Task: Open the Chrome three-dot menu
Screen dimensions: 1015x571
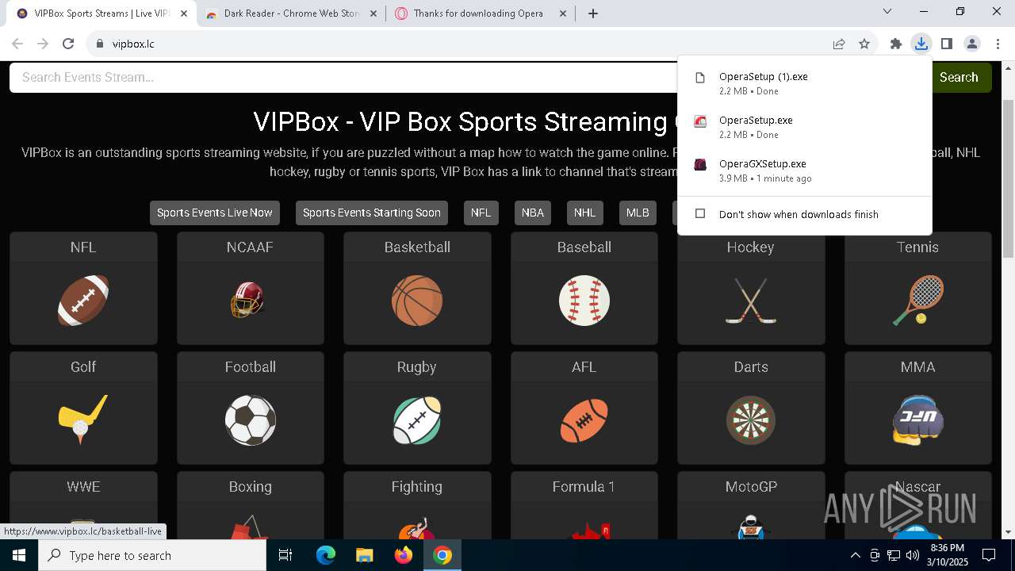Action: tap(998, 44)
